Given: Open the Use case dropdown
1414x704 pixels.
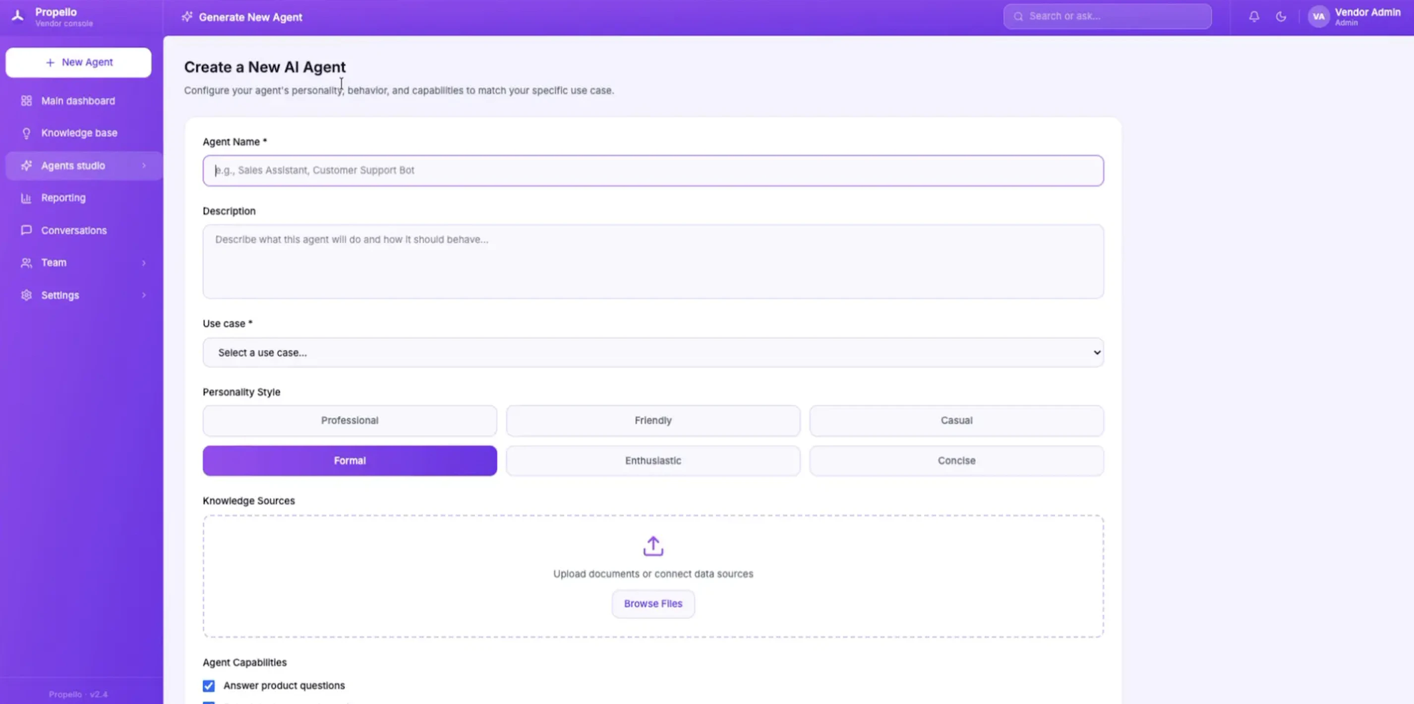Looking at the screenshot, I should pos(653,352).
